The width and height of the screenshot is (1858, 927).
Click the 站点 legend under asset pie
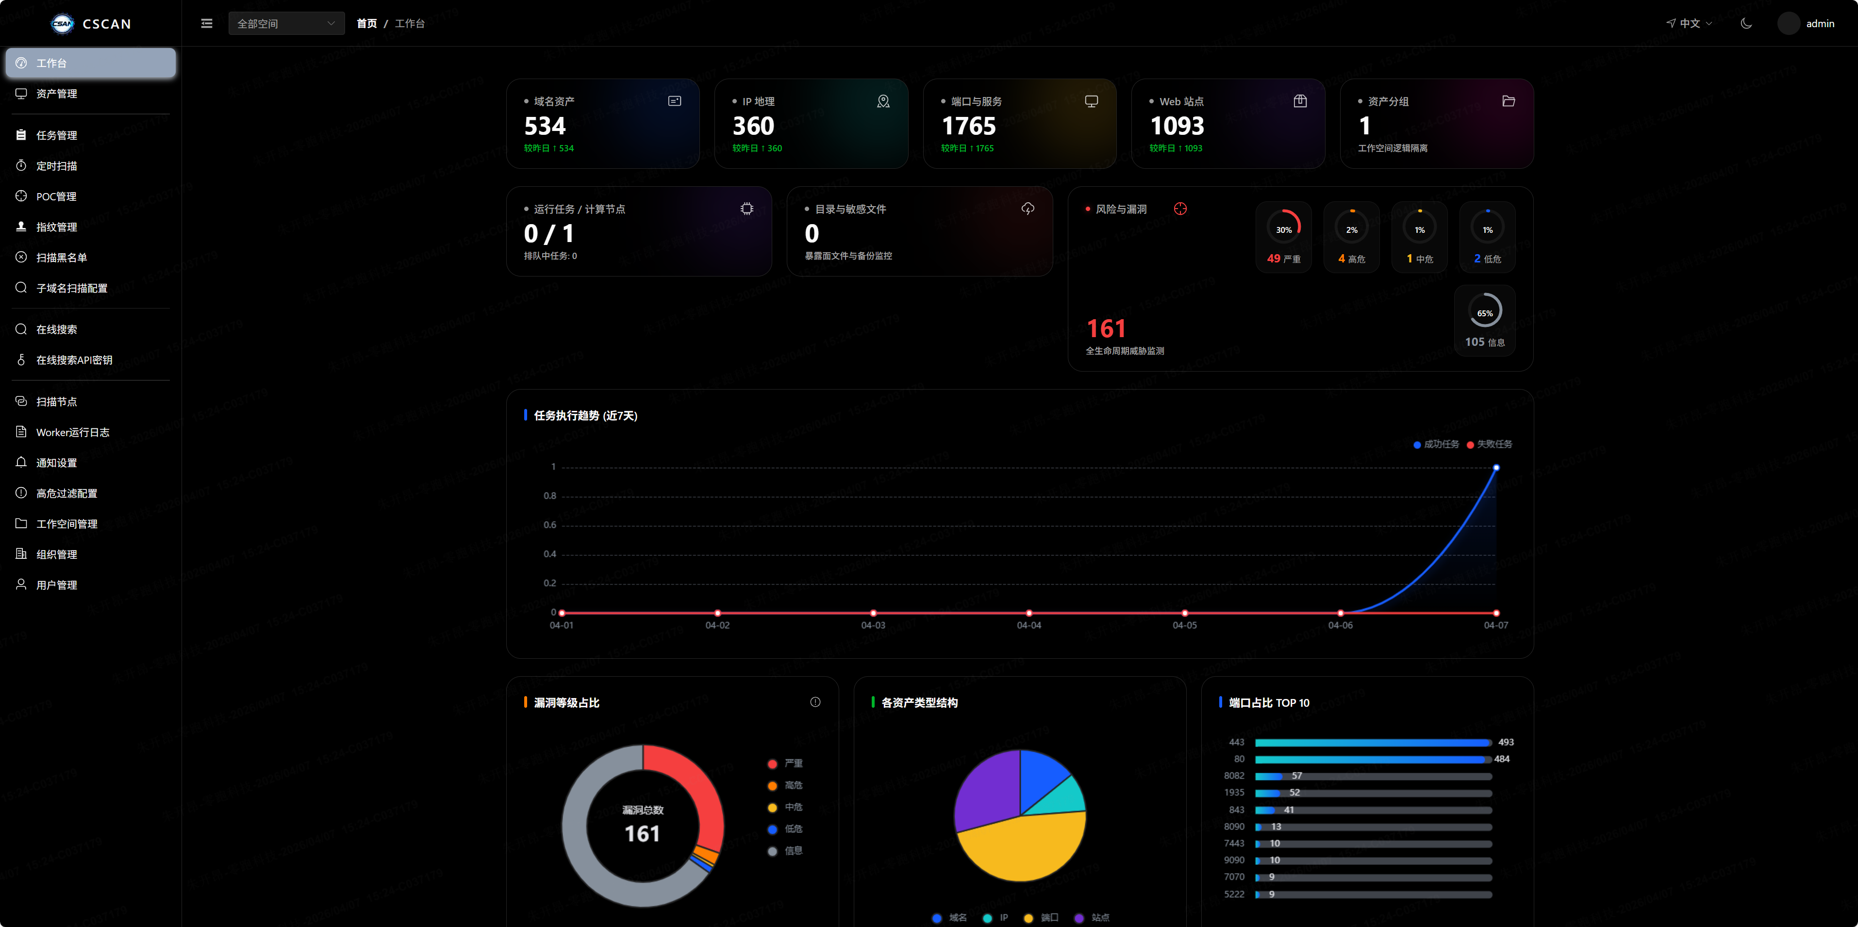pyautogui.click(x=1092, y=918)
